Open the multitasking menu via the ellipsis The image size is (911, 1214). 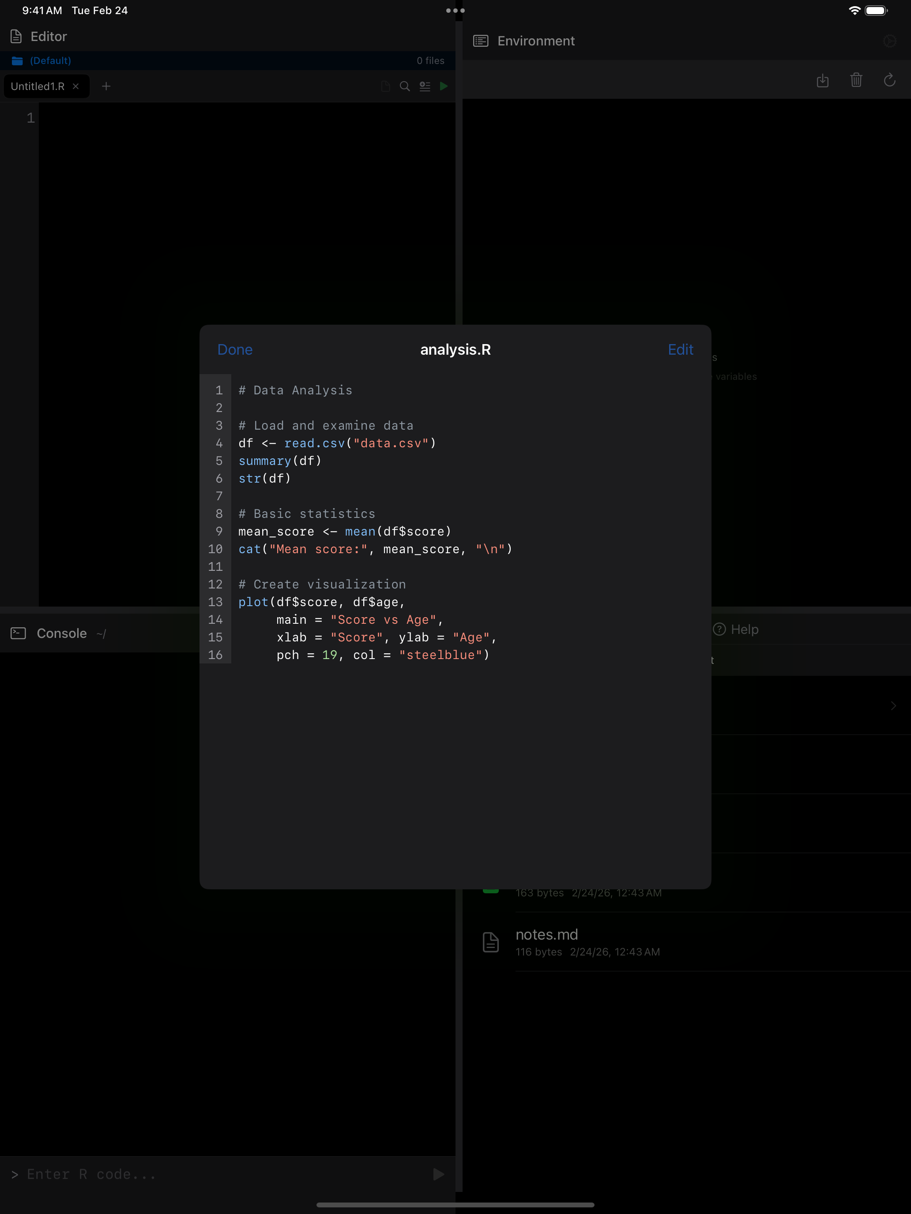(x=455, y=10)
